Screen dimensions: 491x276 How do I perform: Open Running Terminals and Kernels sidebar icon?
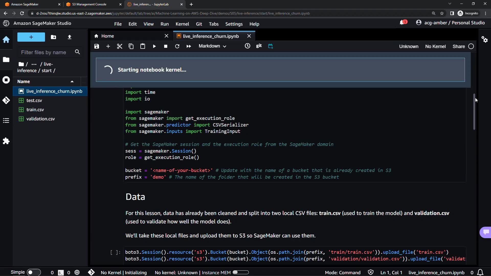(x=6, y=80)
